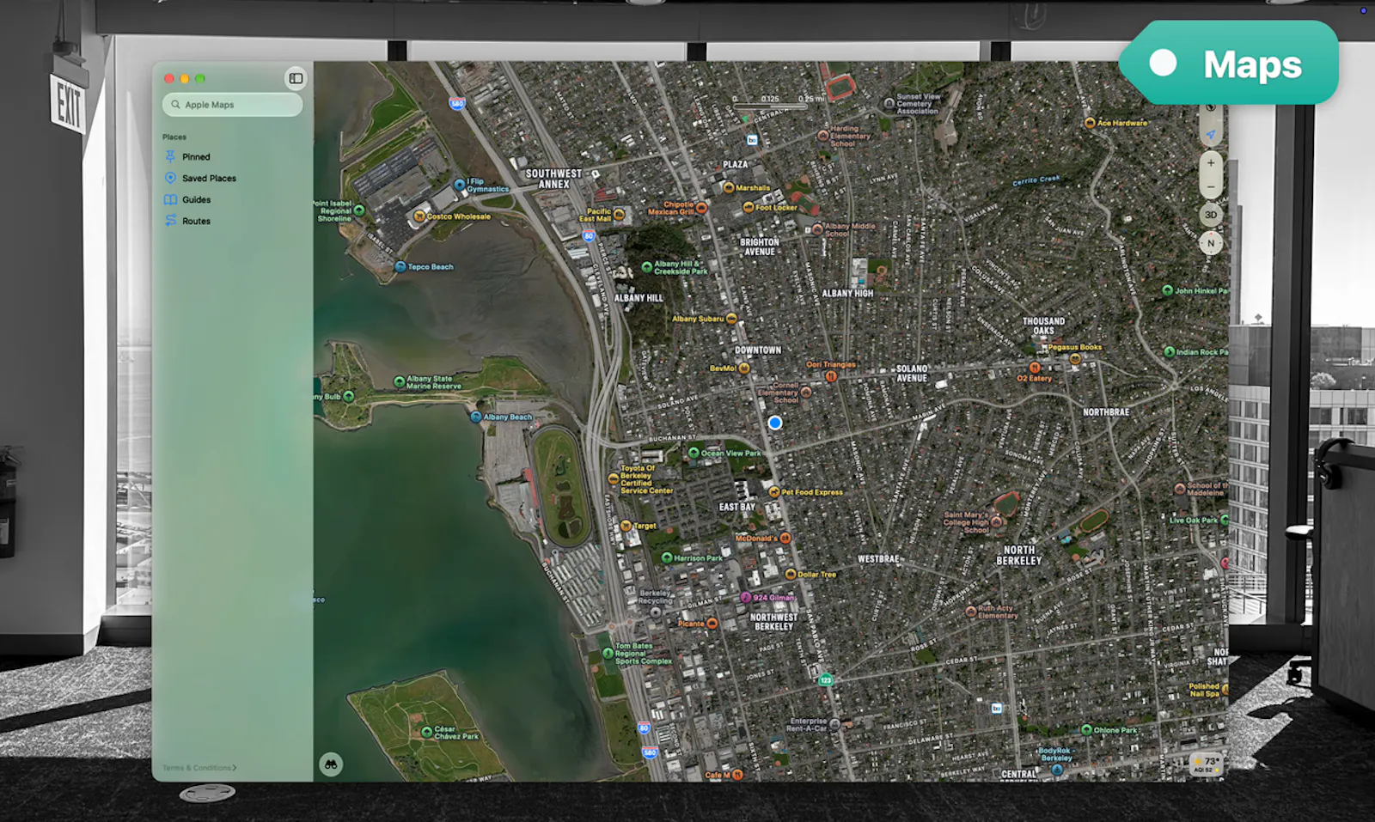Viewport: 1375px width, 822px height.
Task: Switch the map to 3D view
Action: tap(1211, 215)
